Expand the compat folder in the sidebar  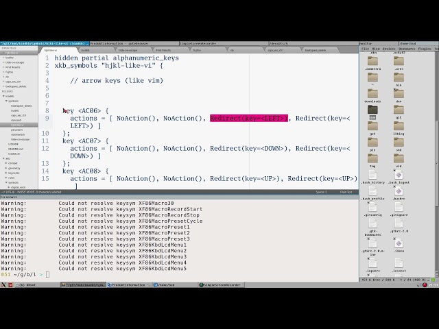[x=6, y=163]
